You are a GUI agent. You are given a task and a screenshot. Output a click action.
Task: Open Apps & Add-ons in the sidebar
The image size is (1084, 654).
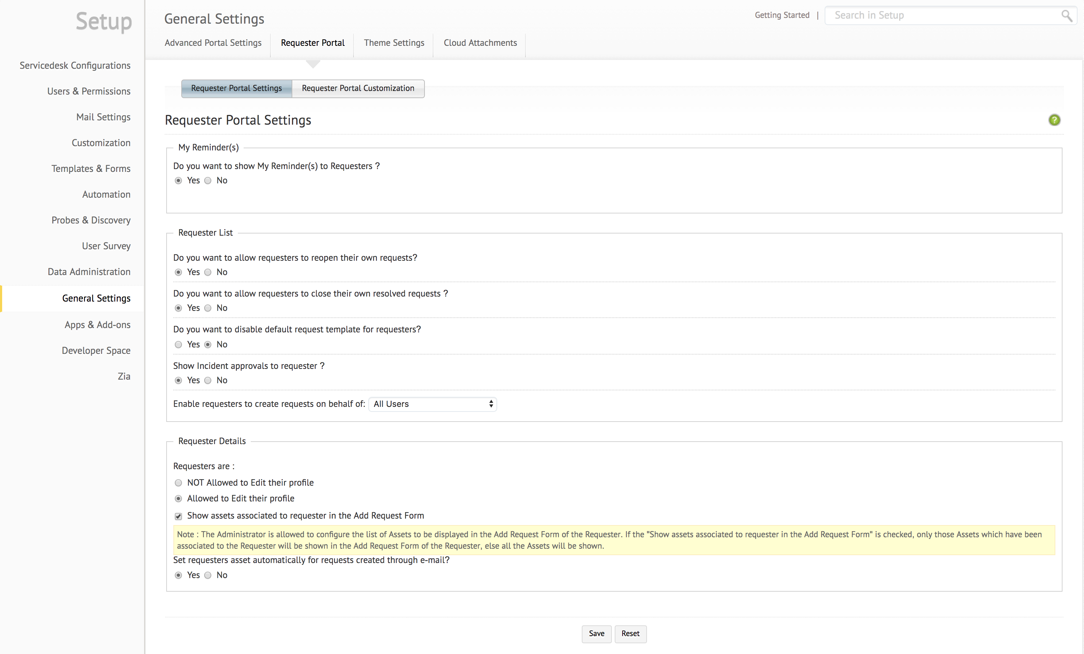98,324
